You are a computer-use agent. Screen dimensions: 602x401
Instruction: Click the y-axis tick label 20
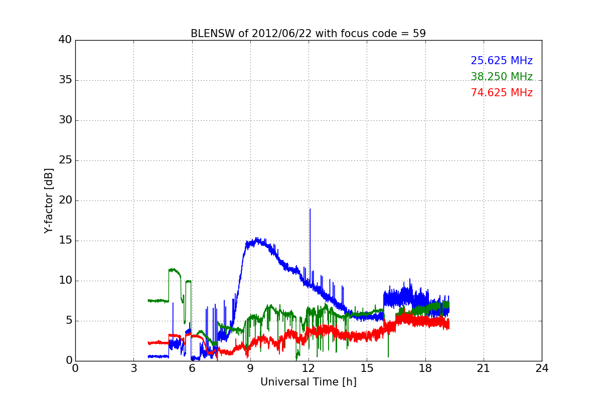[65, 200]
